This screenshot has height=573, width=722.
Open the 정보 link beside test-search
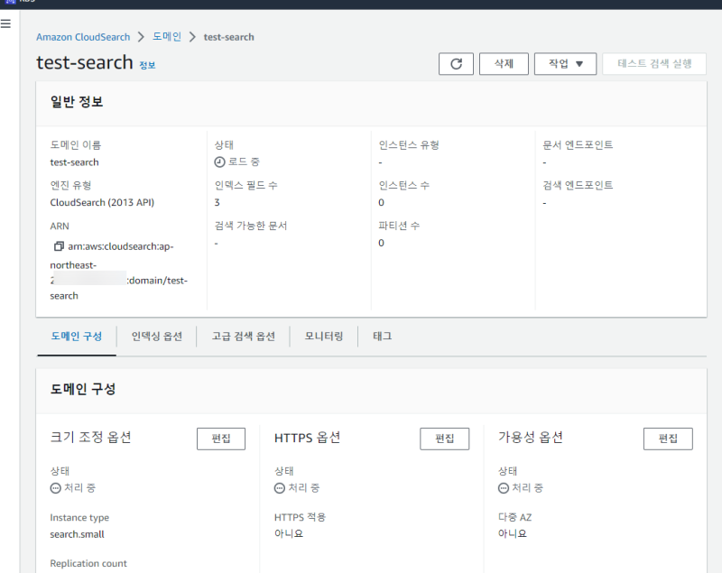(147, 66)
